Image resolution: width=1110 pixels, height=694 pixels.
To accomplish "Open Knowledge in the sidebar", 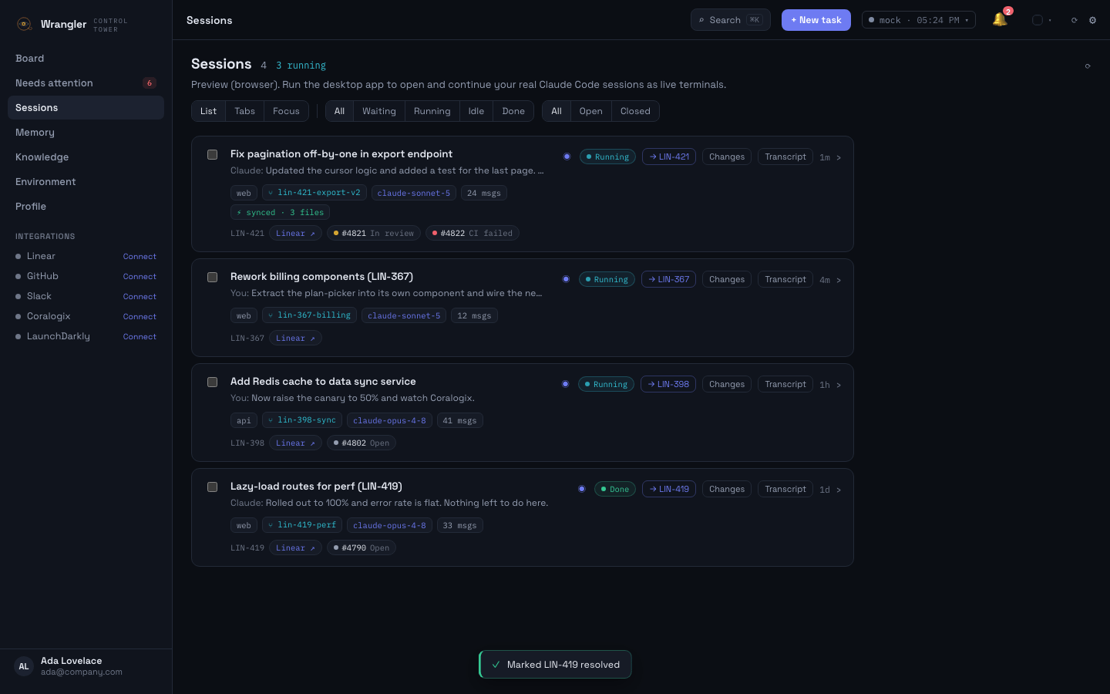I will 86,157.
